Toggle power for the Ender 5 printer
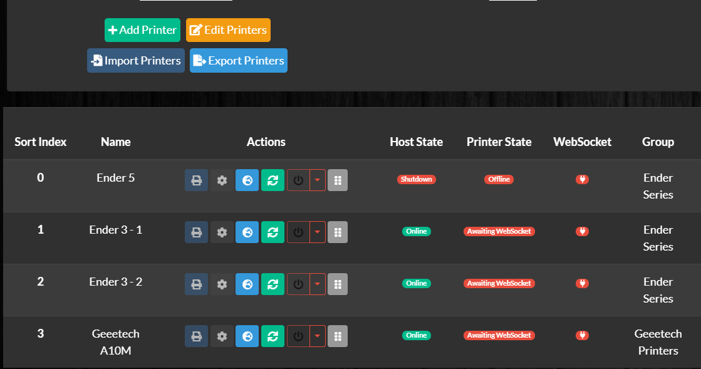Screen dimensions: 701x369 (299, 180)
